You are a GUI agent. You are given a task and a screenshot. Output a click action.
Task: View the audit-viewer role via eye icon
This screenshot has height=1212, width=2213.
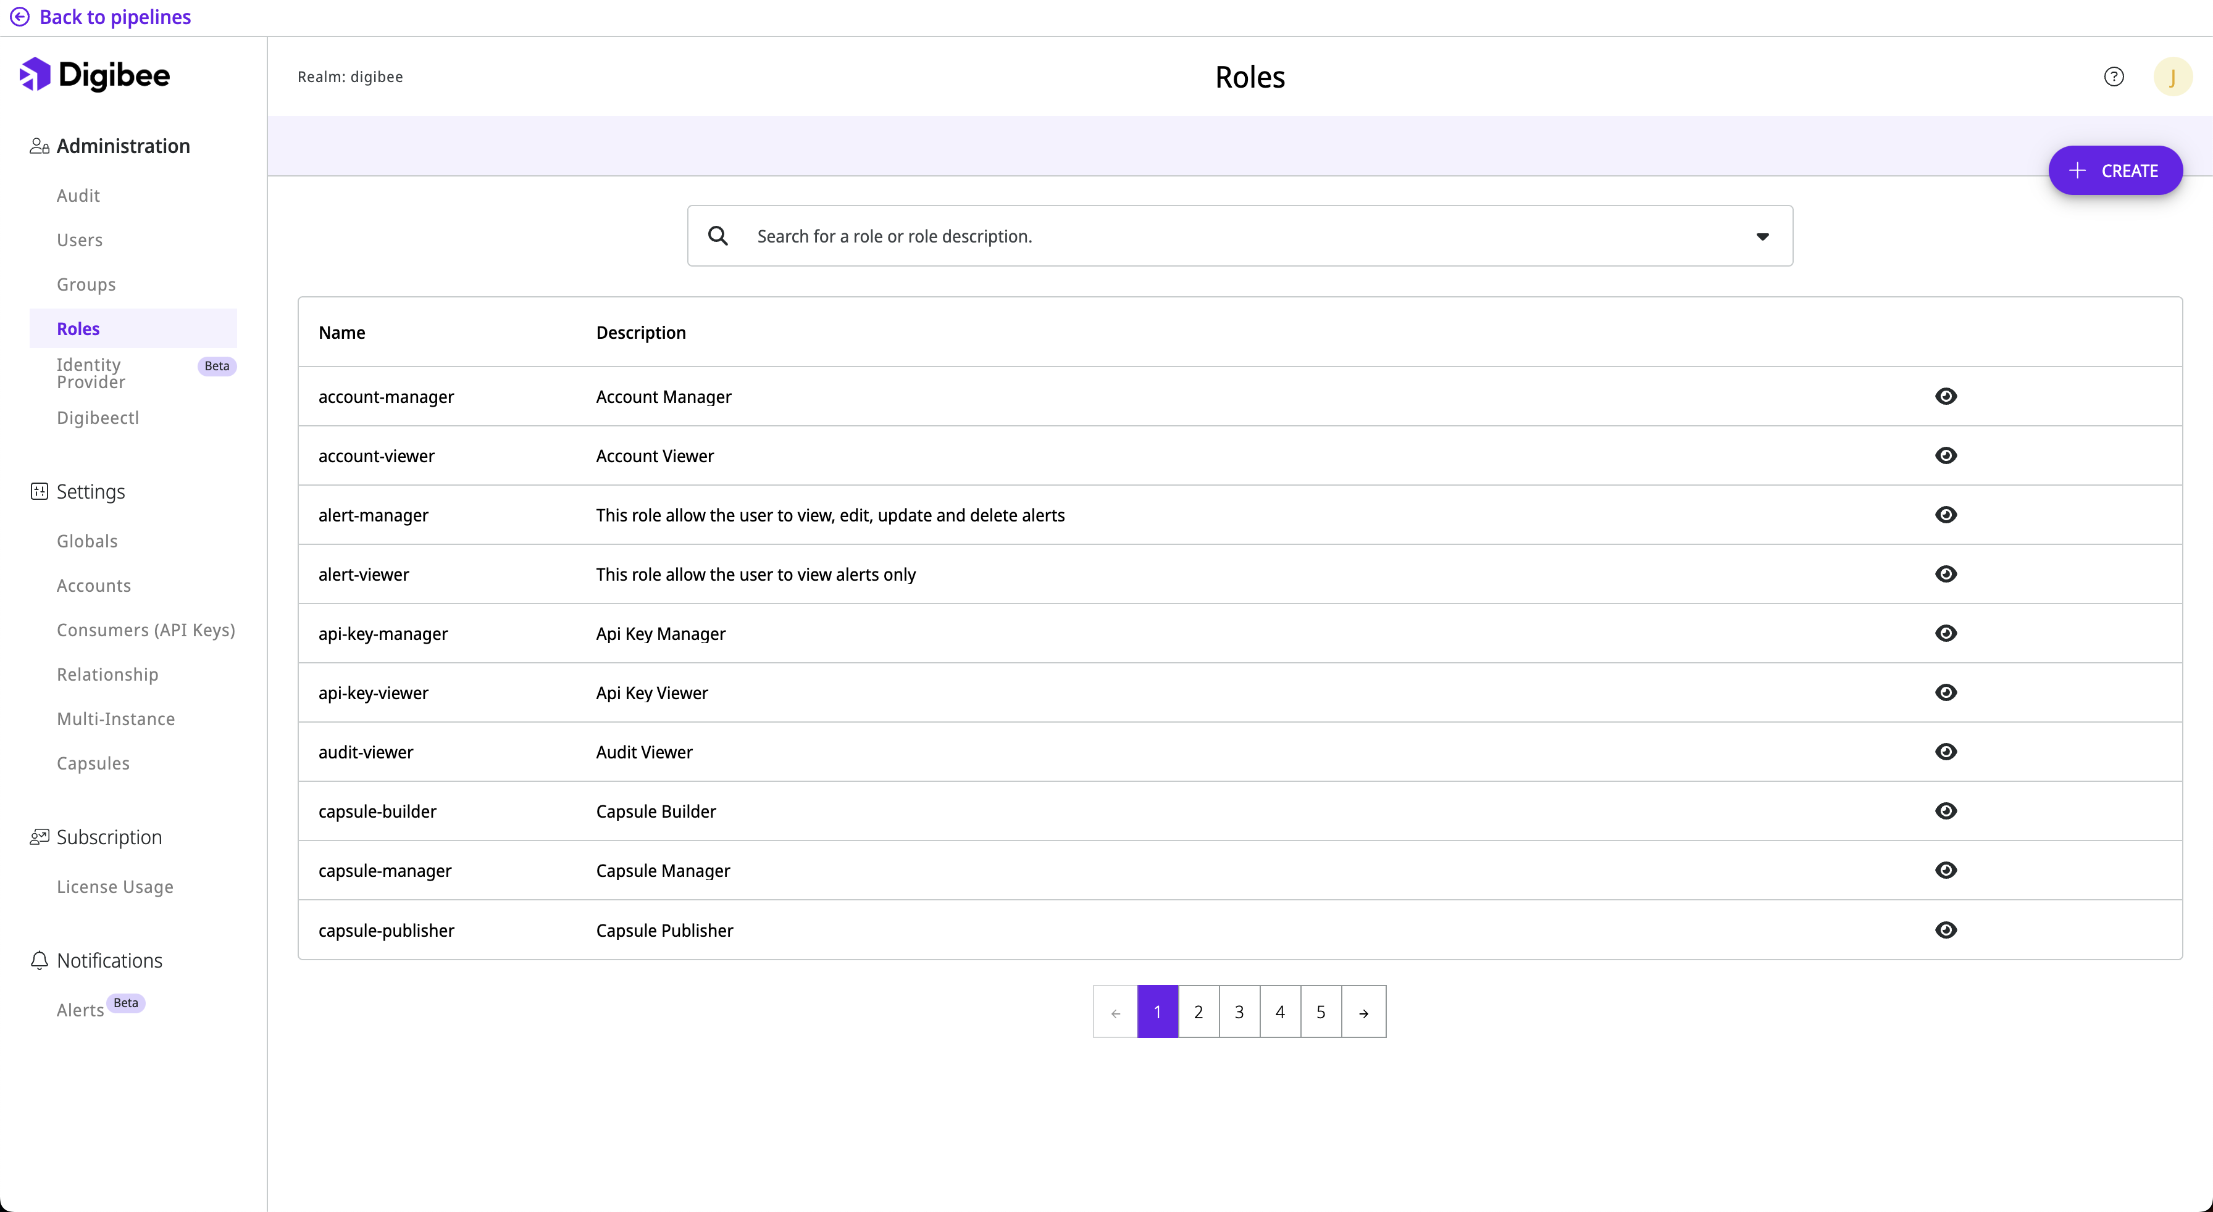coord(1946,751)
